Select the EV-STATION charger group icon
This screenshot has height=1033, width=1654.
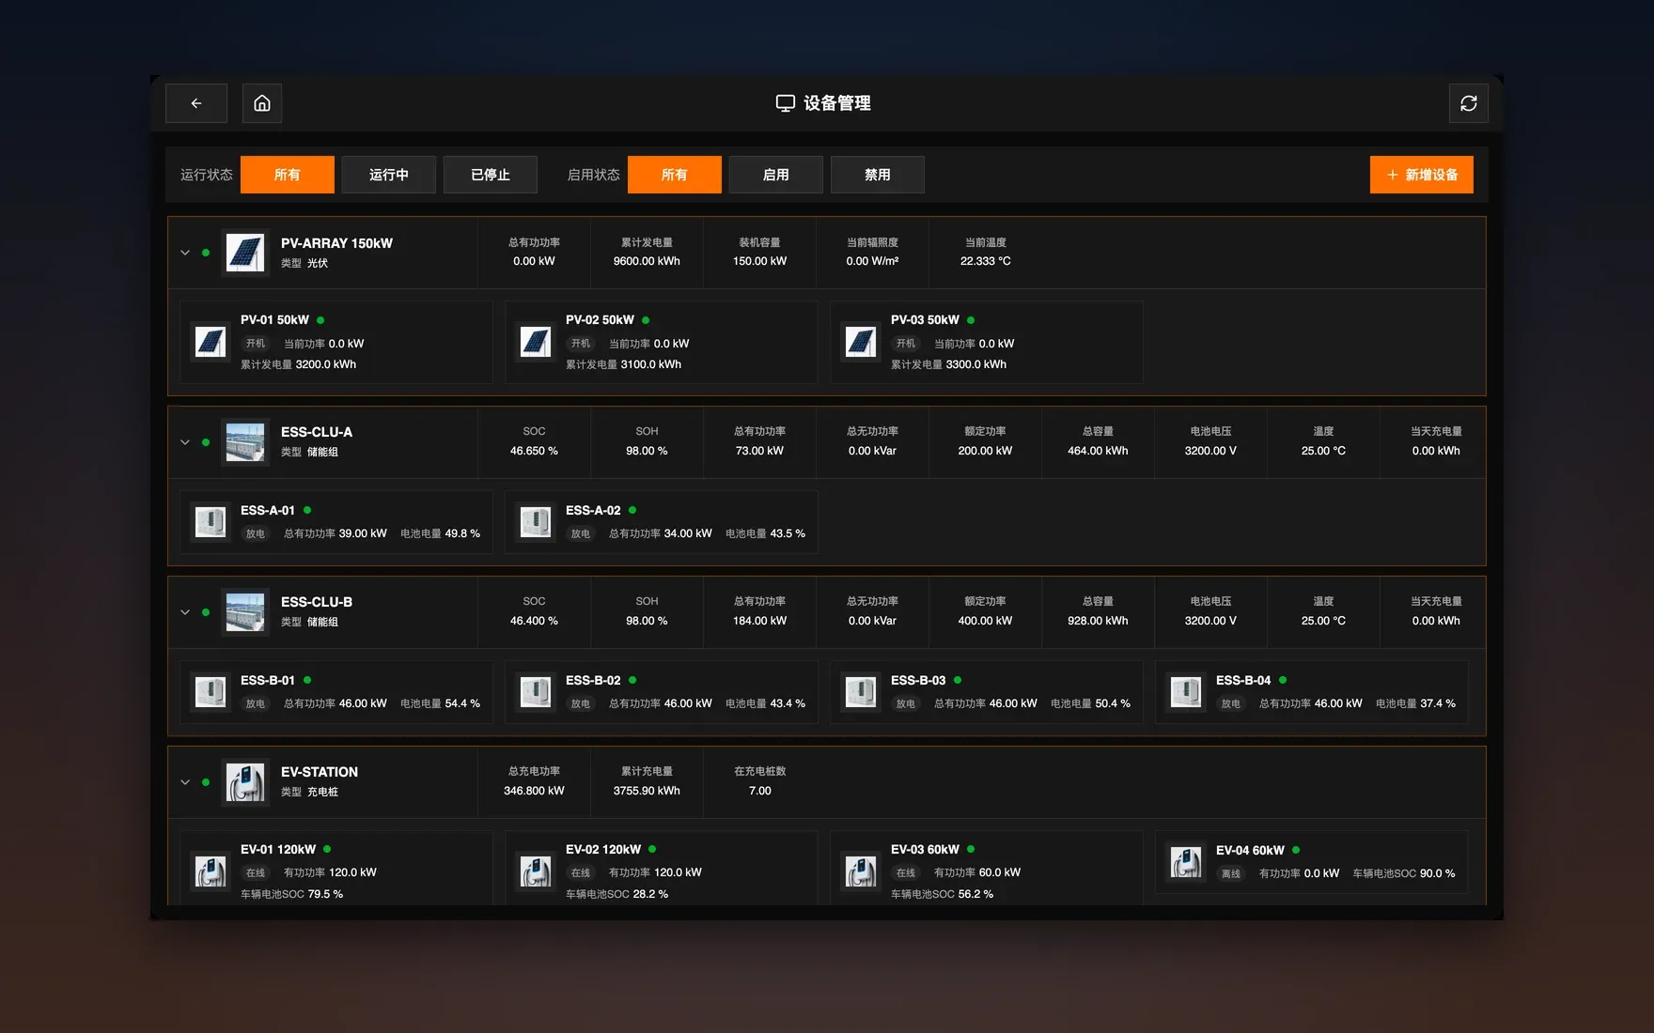pyautogui.click(x=245, y=782)
